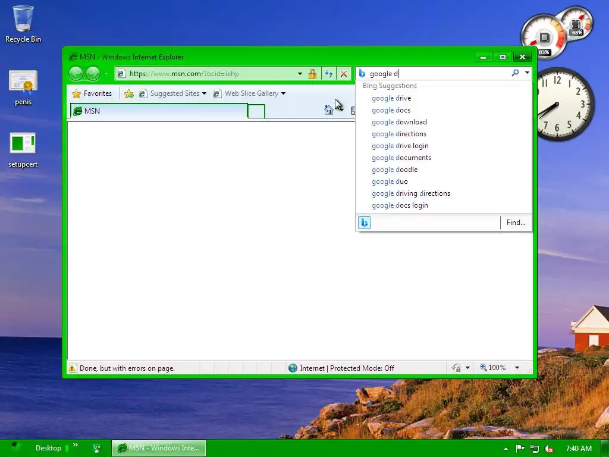The width and height of the screenshot is (609, 457).
Task: Click the Back navigation arrow button
Action: click(76, 73)
